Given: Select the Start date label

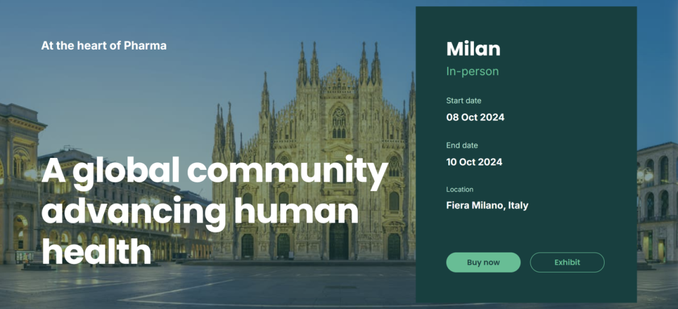Looking at the screenshot, I should [x=463, y=100].
